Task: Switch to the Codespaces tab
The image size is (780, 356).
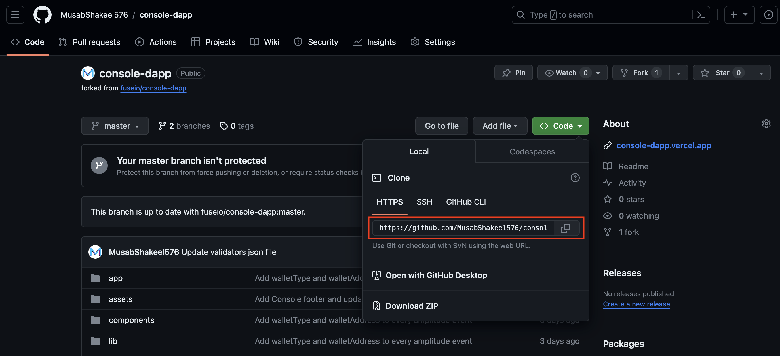Action: (532, 152)
